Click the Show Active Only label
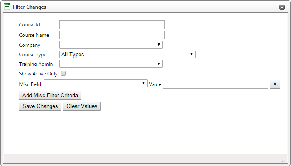291x166 pixels. click(x=39, y=74)
